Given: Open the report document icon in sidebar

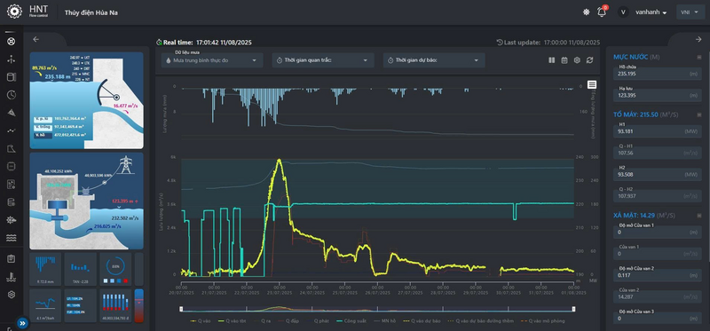Looking at the screenshot, I should [12, 184].
